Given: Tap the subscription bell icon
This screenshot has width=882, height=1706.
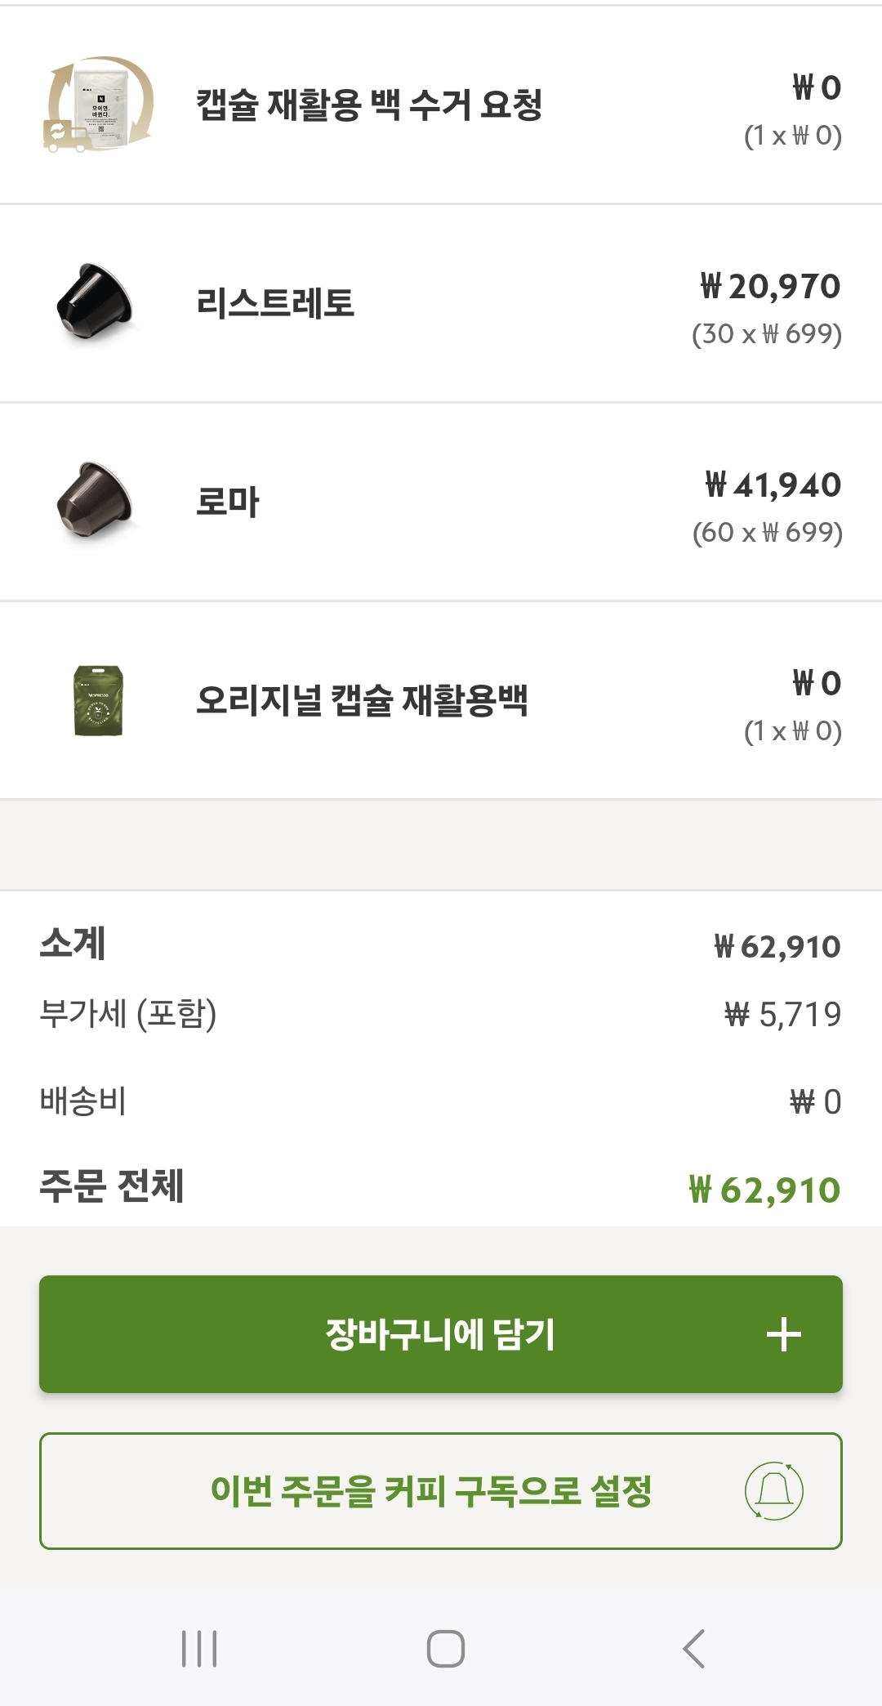Looking at the screenshot, I should (773, 1491).
